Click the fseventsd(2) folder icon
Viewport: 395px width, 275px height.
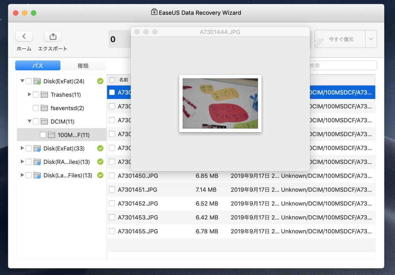44,108
